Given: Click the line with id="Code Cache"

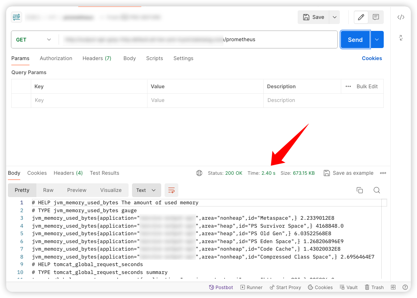Looking at the screenshot, I should (186, 249).
